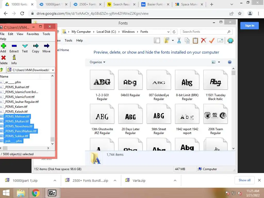Screen dimensions: 264x198
Task: Select _PDMS_Kalam.ttf in the file list
Action: click(16, 106)
